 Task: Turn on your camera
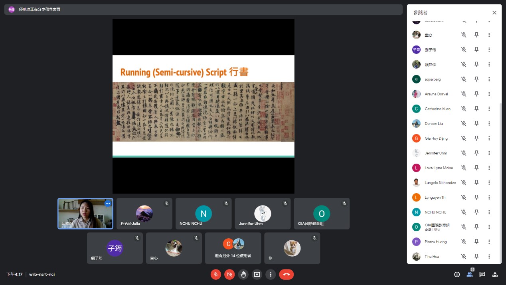point(229,274)
